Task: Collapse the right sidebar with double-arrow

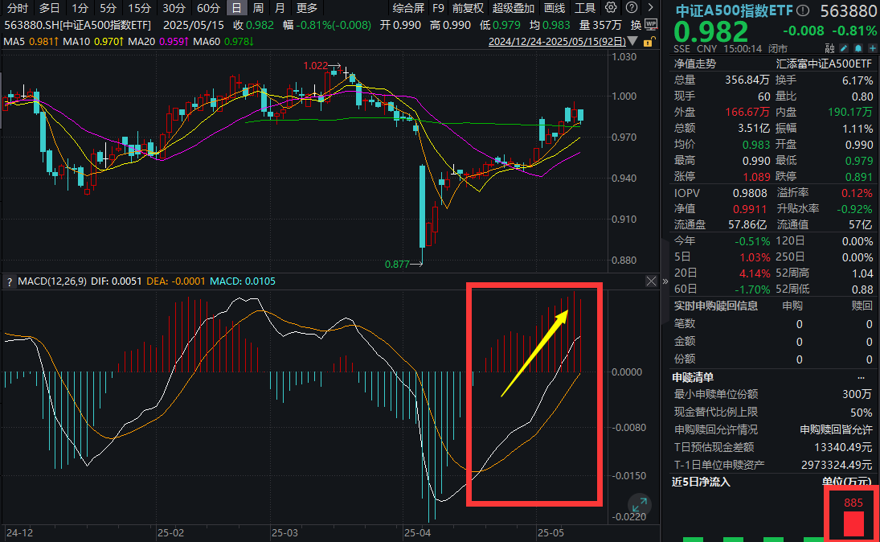Action: coord(665,281)
